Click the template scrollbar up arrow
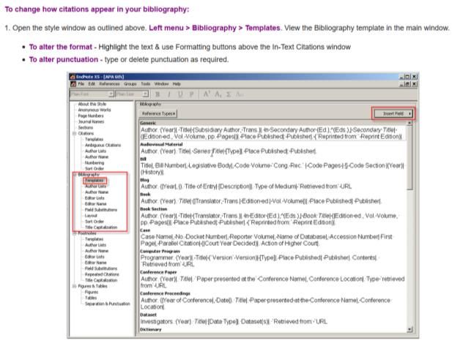This screenshot has width=460, height=346. point(409,124)
